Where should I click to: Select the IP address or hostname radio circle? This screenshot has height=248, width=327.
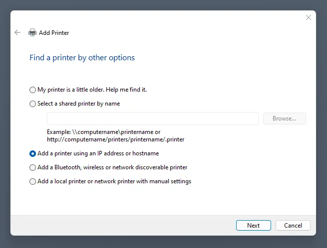33,153
